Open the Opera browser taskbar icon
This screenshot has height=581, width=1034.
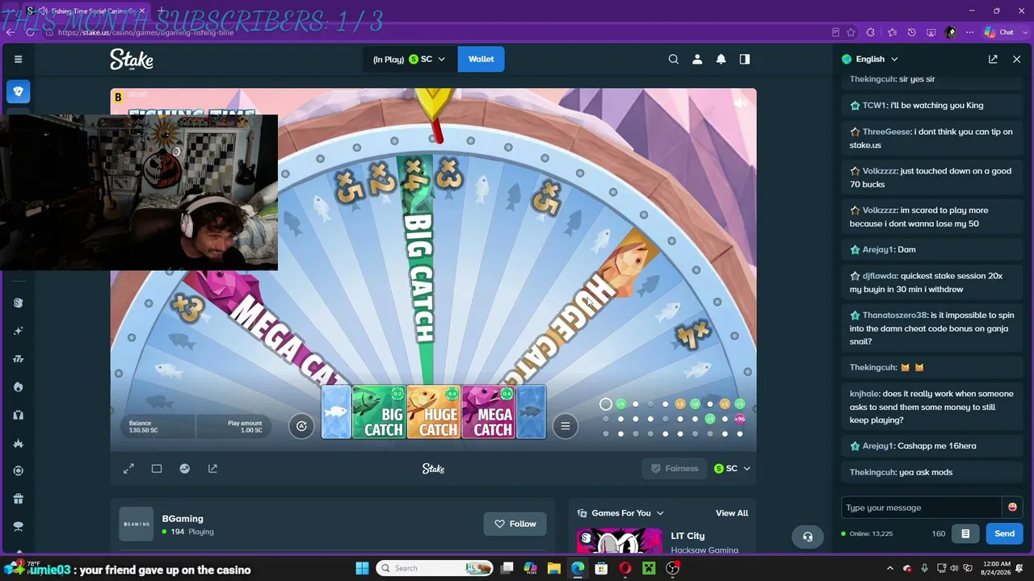624,568
